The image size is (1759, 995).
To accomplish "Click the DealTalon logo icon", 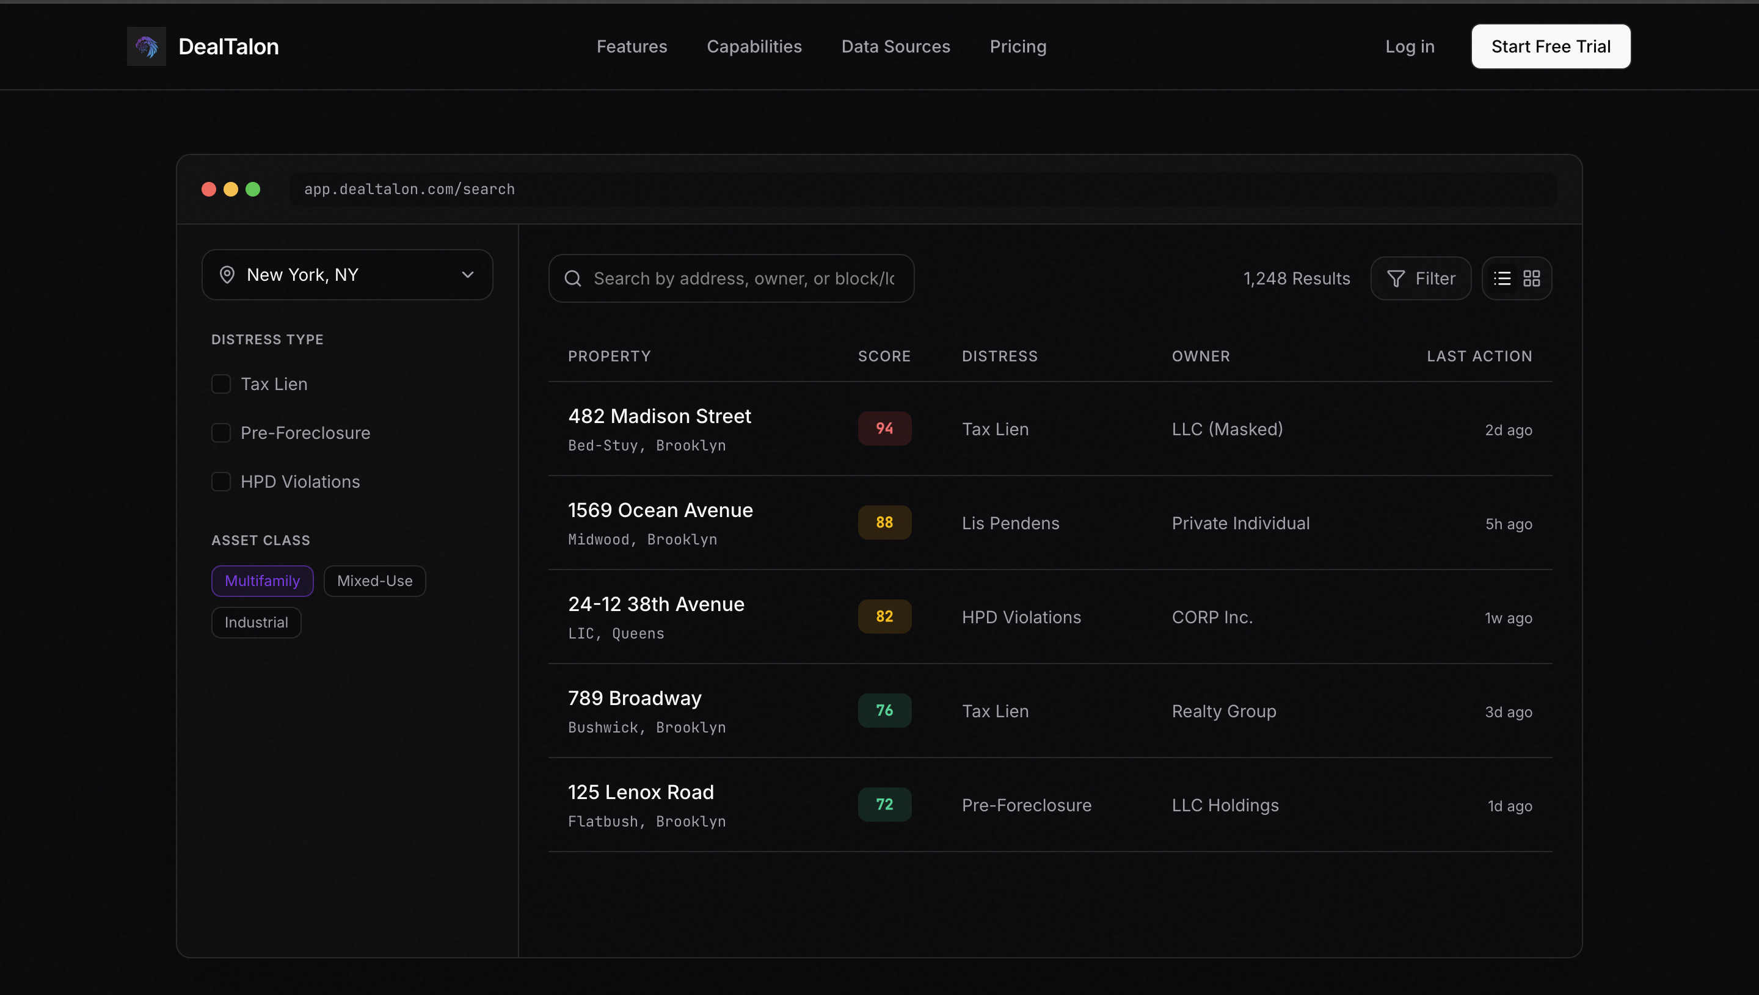I will pyautogui.click(x=147, y=46).
